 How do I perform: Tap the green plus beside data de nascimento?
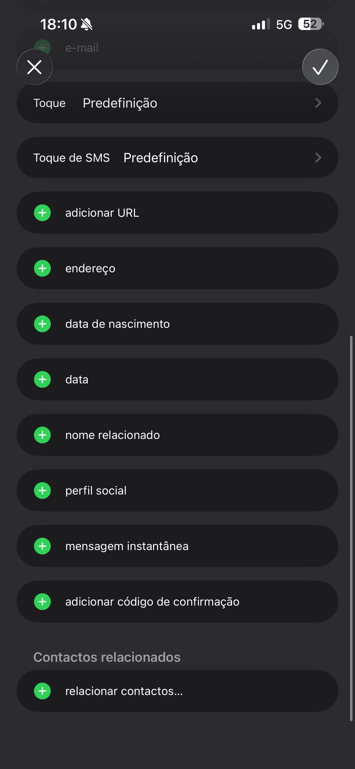(x=42, y=324)
